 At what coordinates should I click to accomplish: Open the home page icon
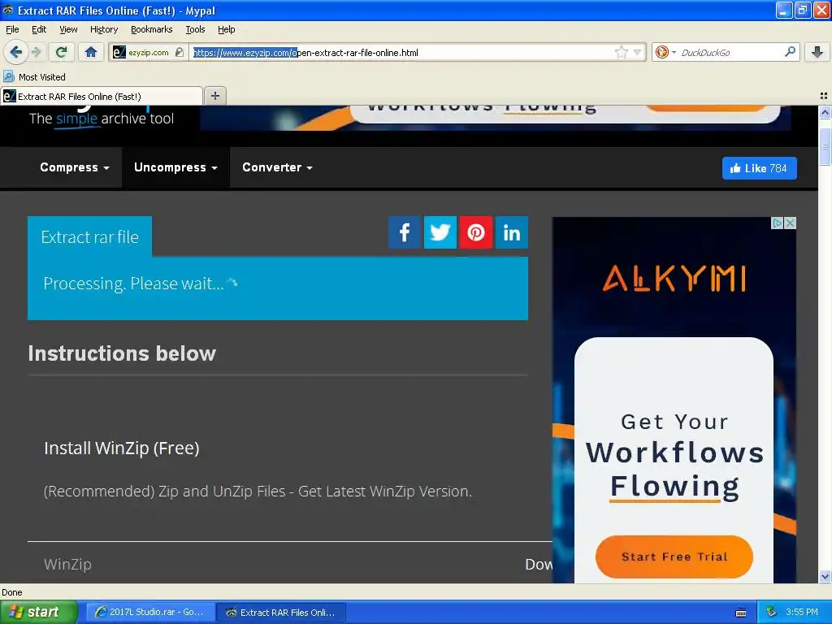point(91,52)
